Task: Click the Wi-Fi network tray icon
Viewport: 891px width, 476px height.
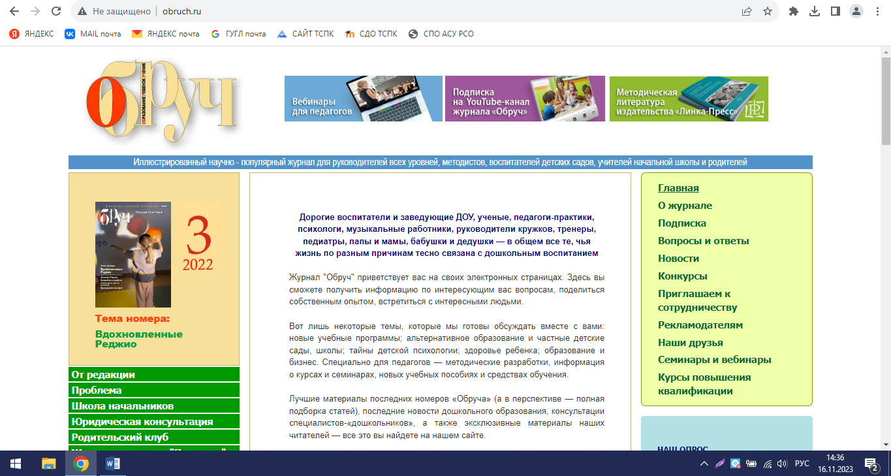Action: [767, 464]
